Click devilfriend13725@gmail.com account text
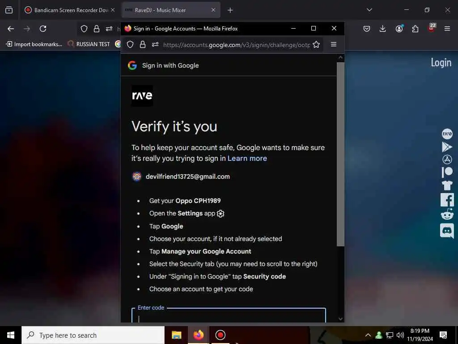Viewport: 458px width, 344px height. 187,176
